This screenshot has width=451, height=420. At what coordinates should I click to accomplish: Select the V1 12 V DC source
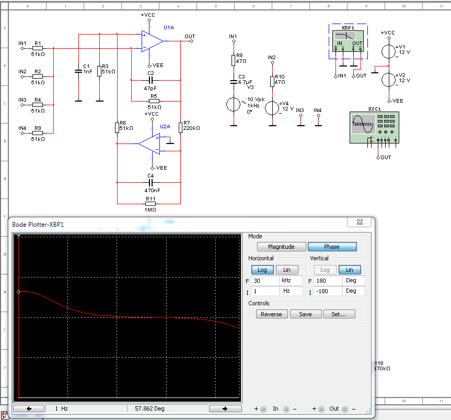coord(388,51)
